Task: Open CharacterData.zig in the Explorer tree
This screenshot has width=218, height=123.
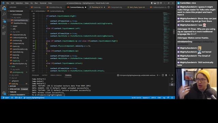Action: coord(19,35)
